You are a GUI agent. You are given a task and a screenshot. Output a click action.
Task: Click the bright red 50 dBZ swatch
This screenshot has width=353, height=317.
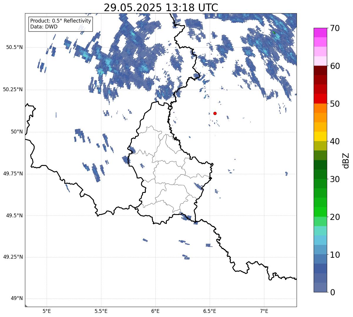pos(320,99)
